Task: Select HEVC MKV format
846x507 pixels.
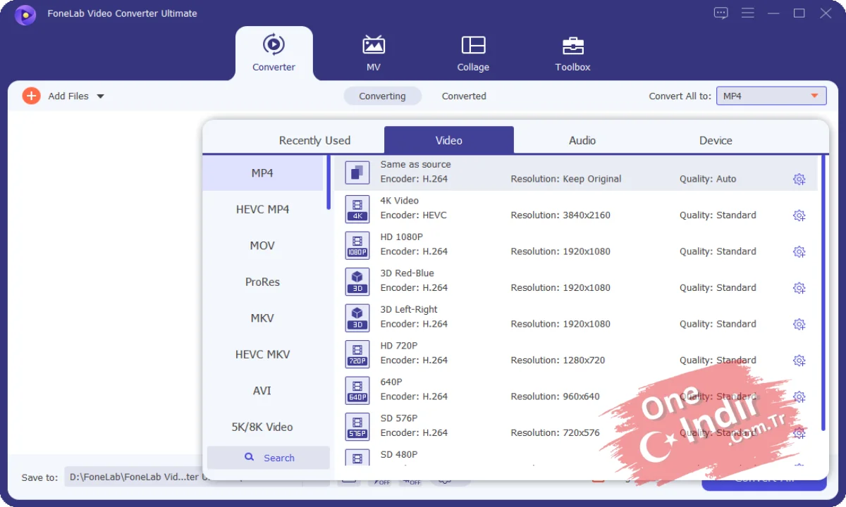Action: (262, 354)
